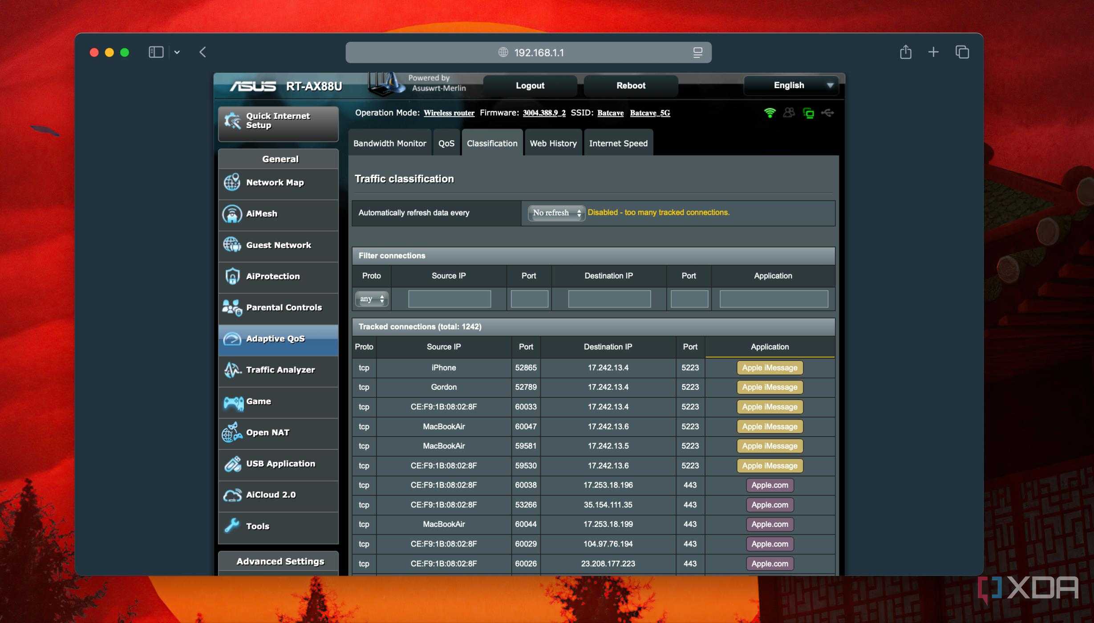Click the connected clients status icon
The width and height of the screenshot is (1094, 623).
pos(789,113)
